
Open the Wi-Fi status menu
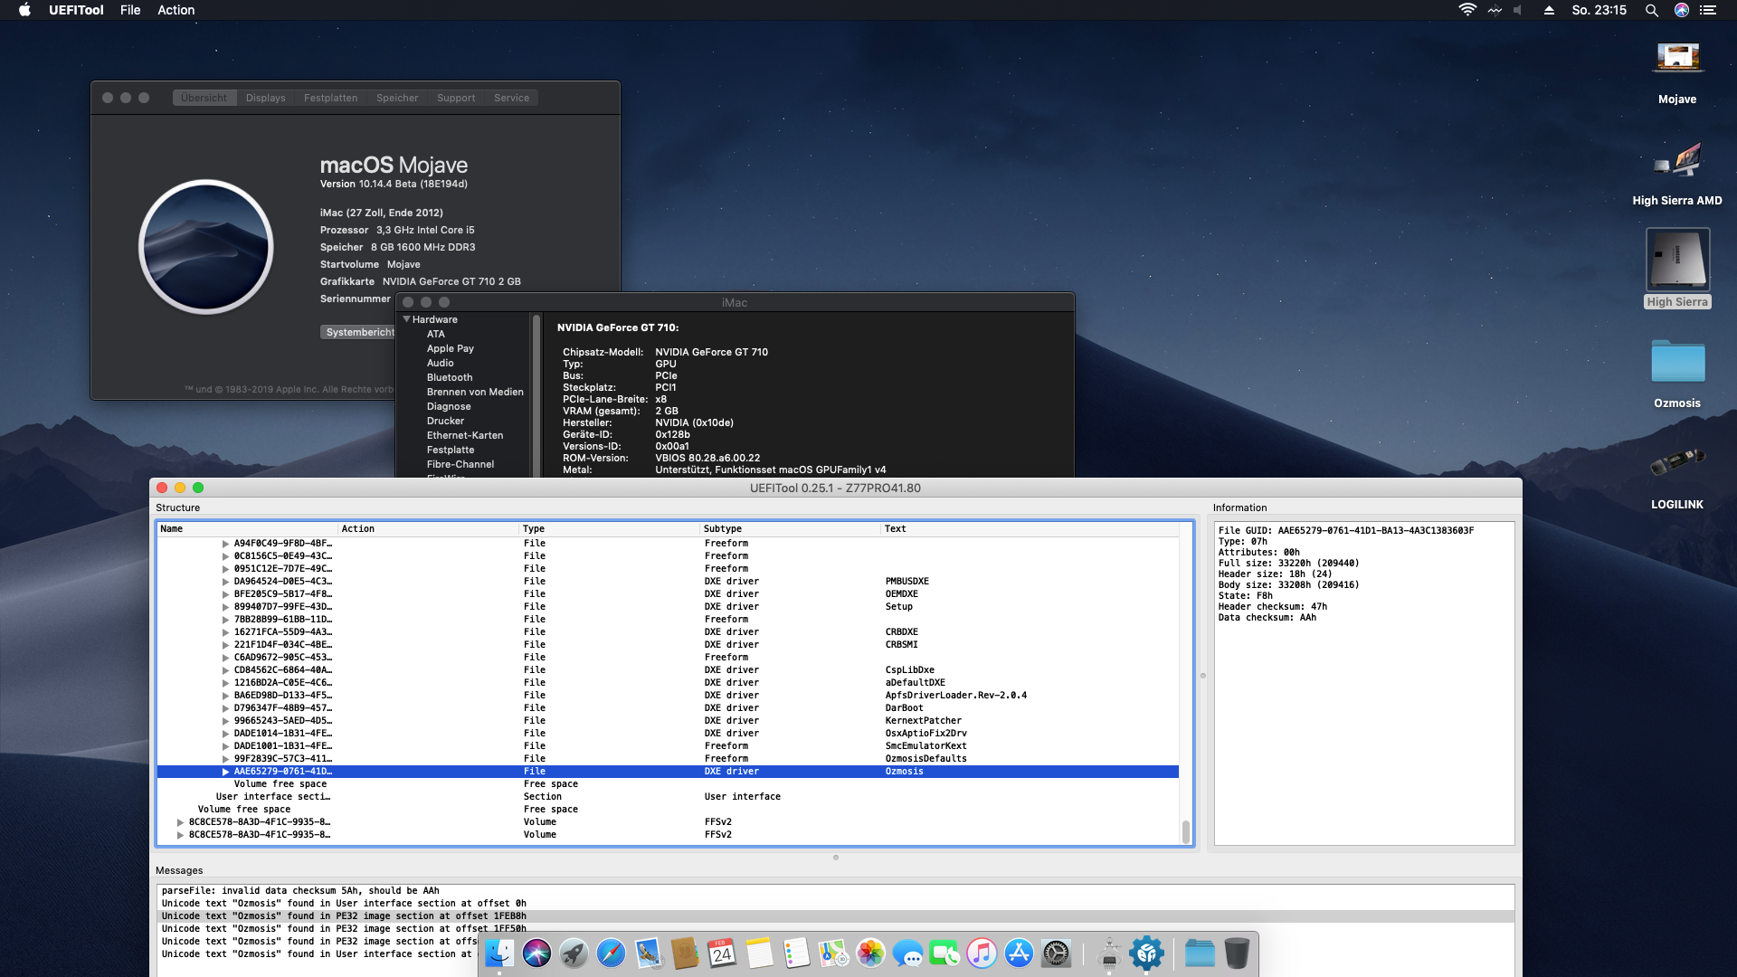1466,10
